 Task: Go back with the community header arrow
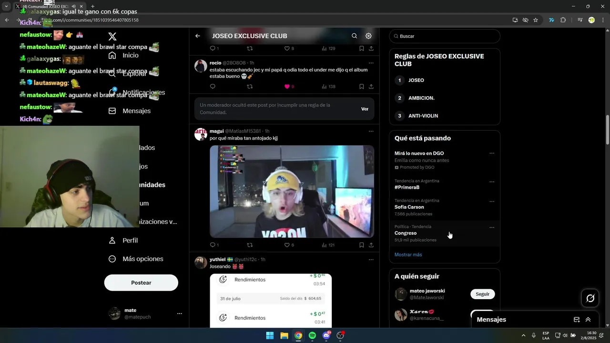pyautogui.click(x=198, y=36)
